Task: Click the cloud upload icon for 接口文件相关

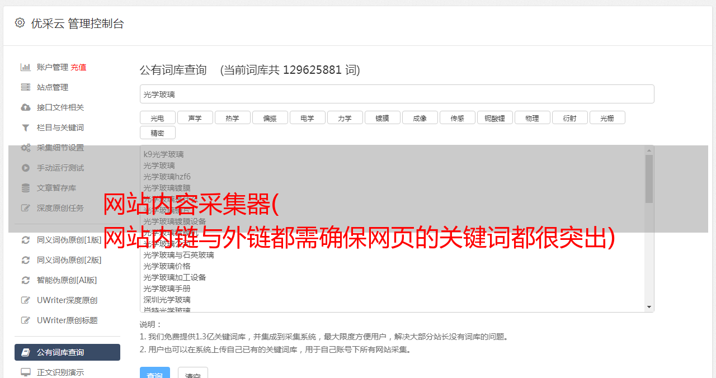Action: [25, 107]
